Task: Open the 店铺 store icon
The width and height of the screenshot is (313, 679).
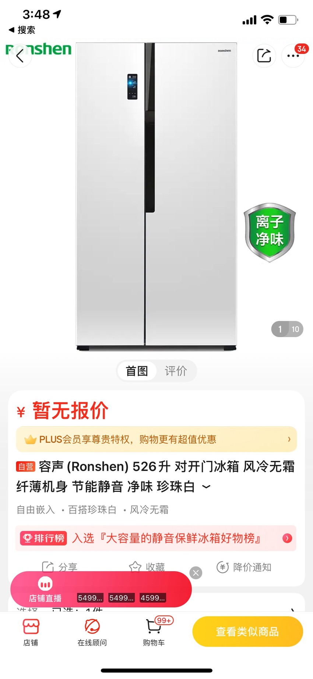Action: [31, 632]
